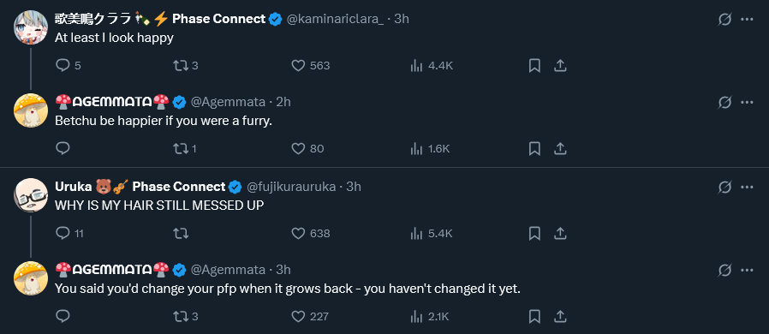Bookmark Clara's "At least I look happy" tweet
Image resolution: width=769 pixels, height=334 pixels.
pos(534,65)
